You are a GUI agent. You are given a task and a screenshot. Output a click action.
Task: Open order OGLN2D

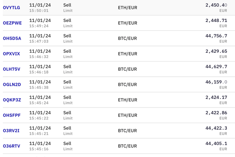click(12, 85)
